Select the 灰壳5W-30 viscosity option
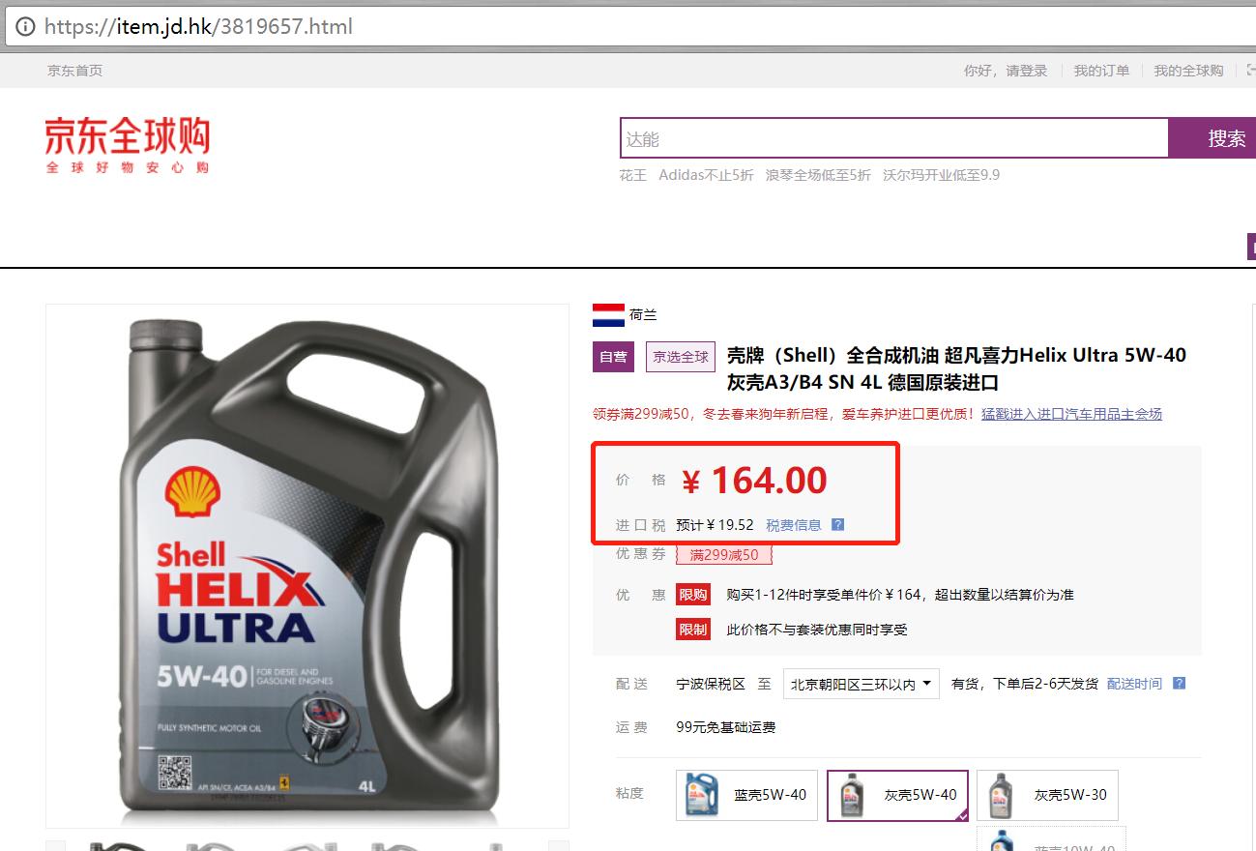This screenshot has height=851, width=1256. 1047,795
